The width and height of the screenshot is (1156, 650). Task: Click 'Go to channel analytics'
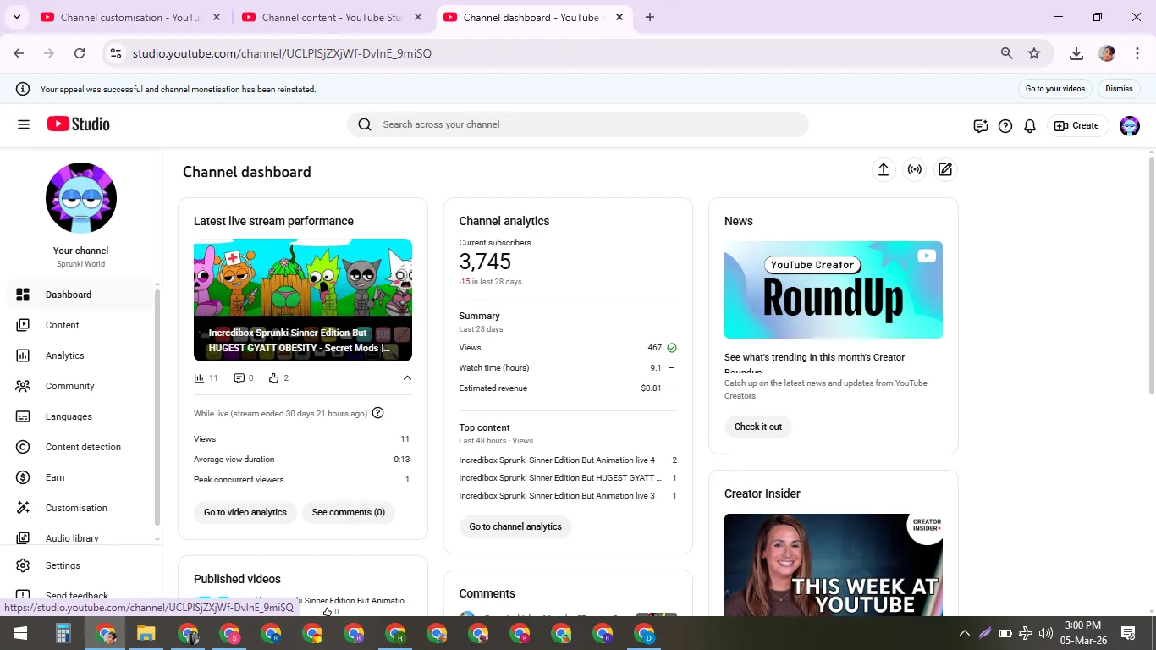[x=515, y=526]
